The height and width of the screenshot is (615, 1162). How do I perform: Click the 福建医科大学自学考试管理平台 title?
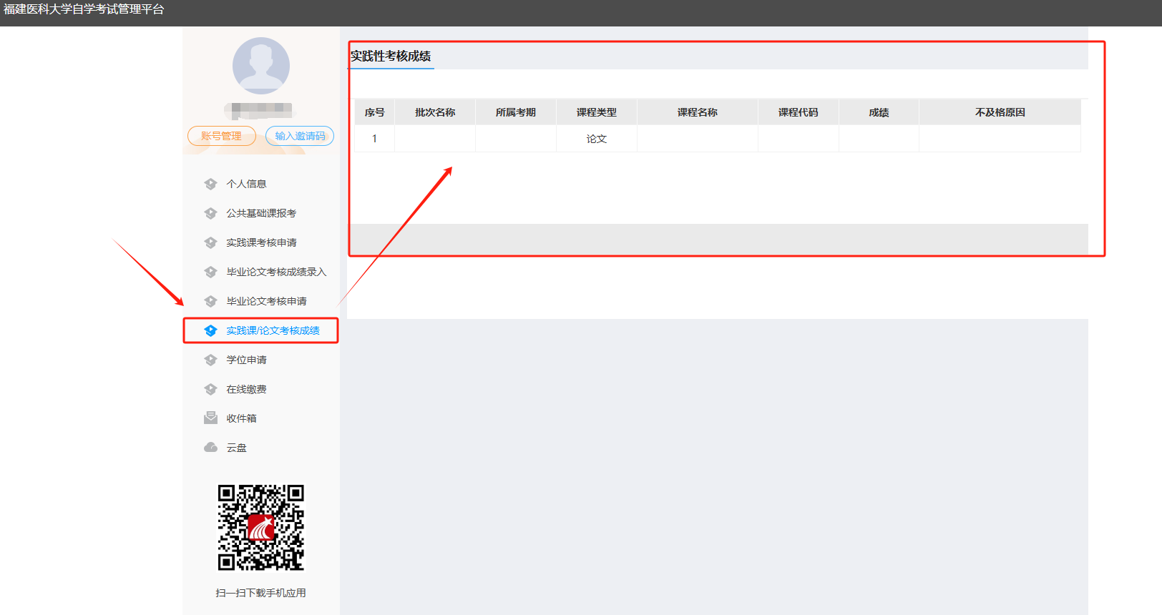click(x=84, y=9)
